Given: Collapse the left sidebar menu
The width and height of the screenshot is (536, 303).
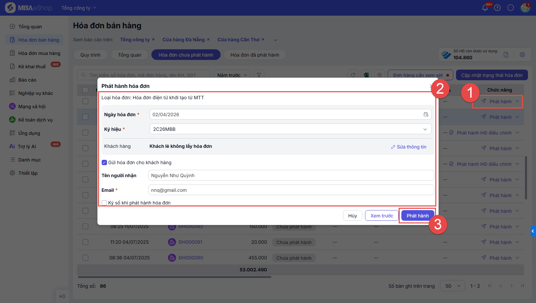Looking at the screenshot, I should [62, 296].
